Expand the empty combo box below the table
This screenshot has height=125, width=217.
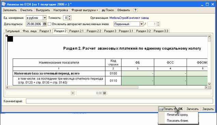tap(73, 93)
